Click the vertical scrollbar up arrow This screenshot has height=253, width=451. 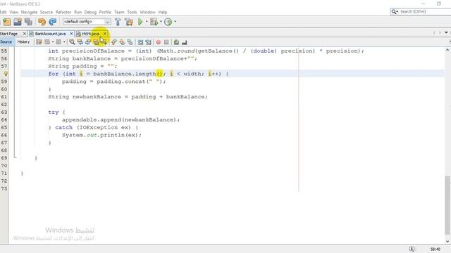(447, 50)
